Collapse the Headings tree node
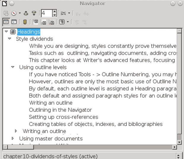The width and height of the screenshot is (184, 159). tap(6, 32)
